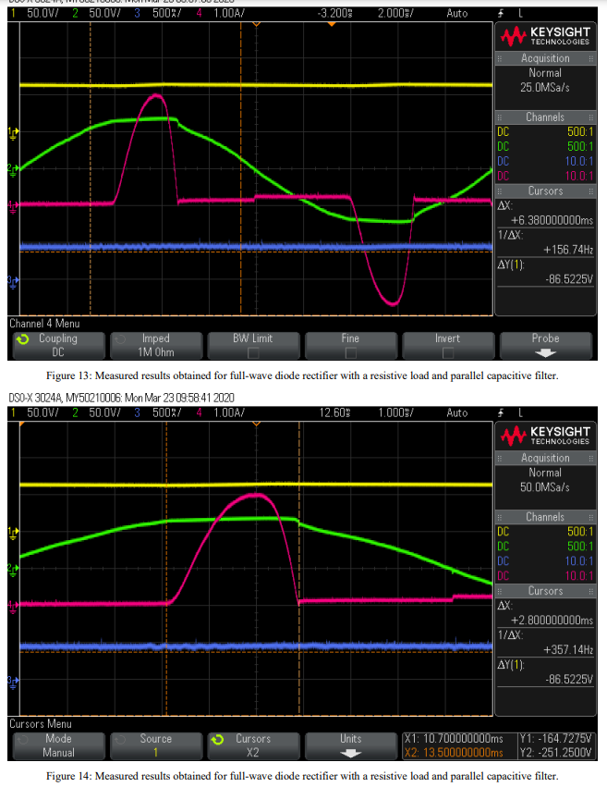
Task: Click the rising-edge trigger icon in Figure 13
Action: 500,14
